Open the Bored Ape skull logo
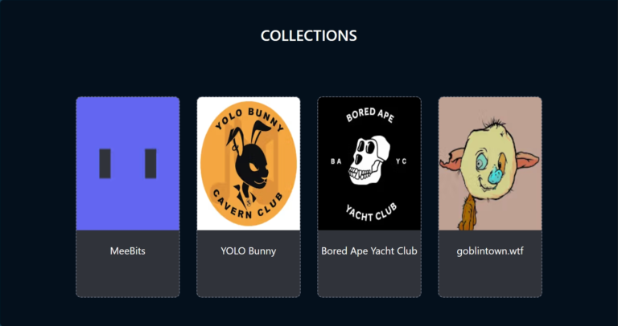This screenshot has width=618, height=326. tap(369, 161)
